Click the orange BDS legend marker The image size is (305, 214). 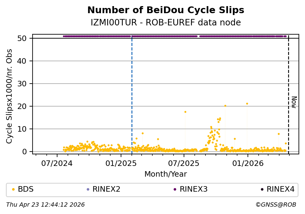[x=13, y=189]
